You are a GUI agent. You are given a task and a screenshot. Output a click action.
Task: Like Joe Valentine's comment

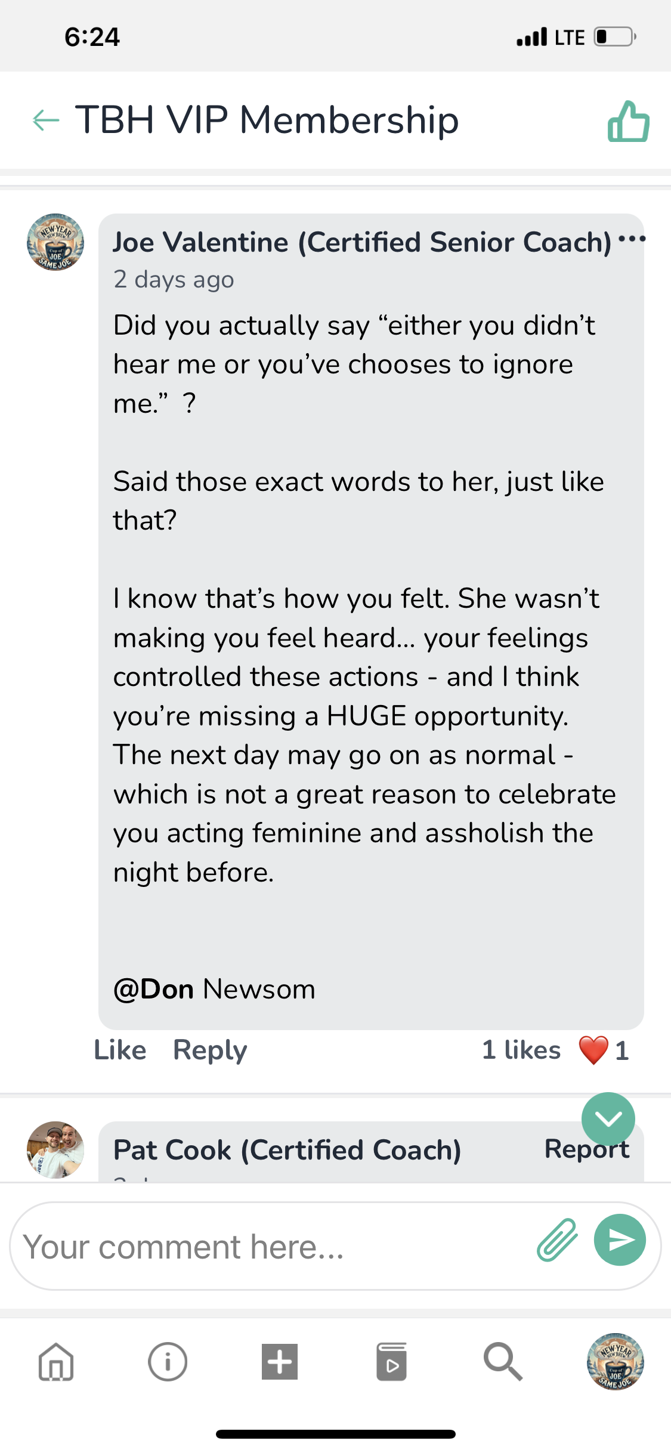point(120,1050)
